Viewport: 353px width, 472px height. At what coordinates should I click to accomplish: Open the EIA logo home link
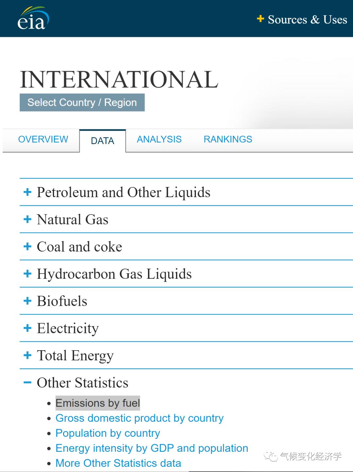point(33,18)
